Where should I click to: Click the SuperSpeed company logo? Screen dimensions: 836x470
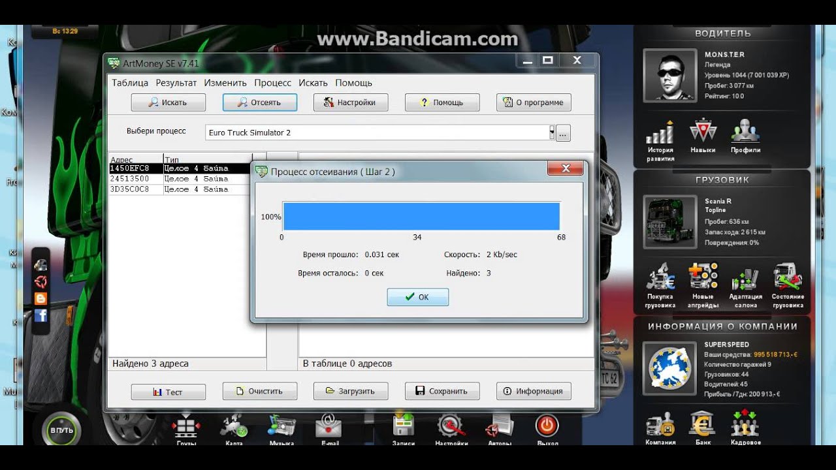669,368
